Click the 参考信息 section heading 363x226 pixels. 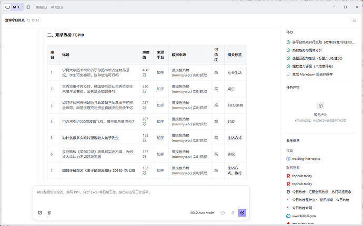tap(293, 141)
